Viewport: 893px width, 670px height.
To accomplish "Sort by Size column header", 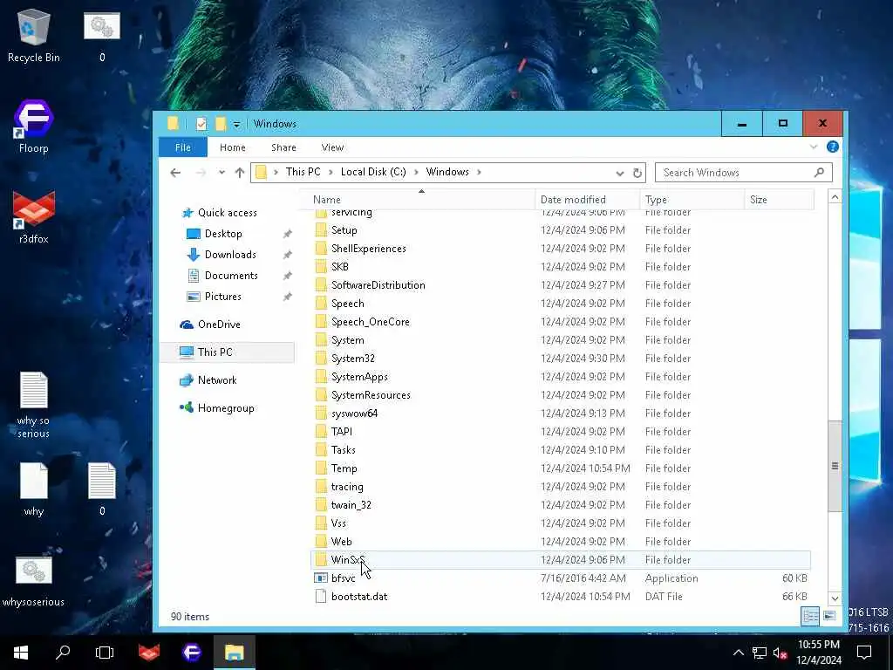I will (x=779, y=200).
